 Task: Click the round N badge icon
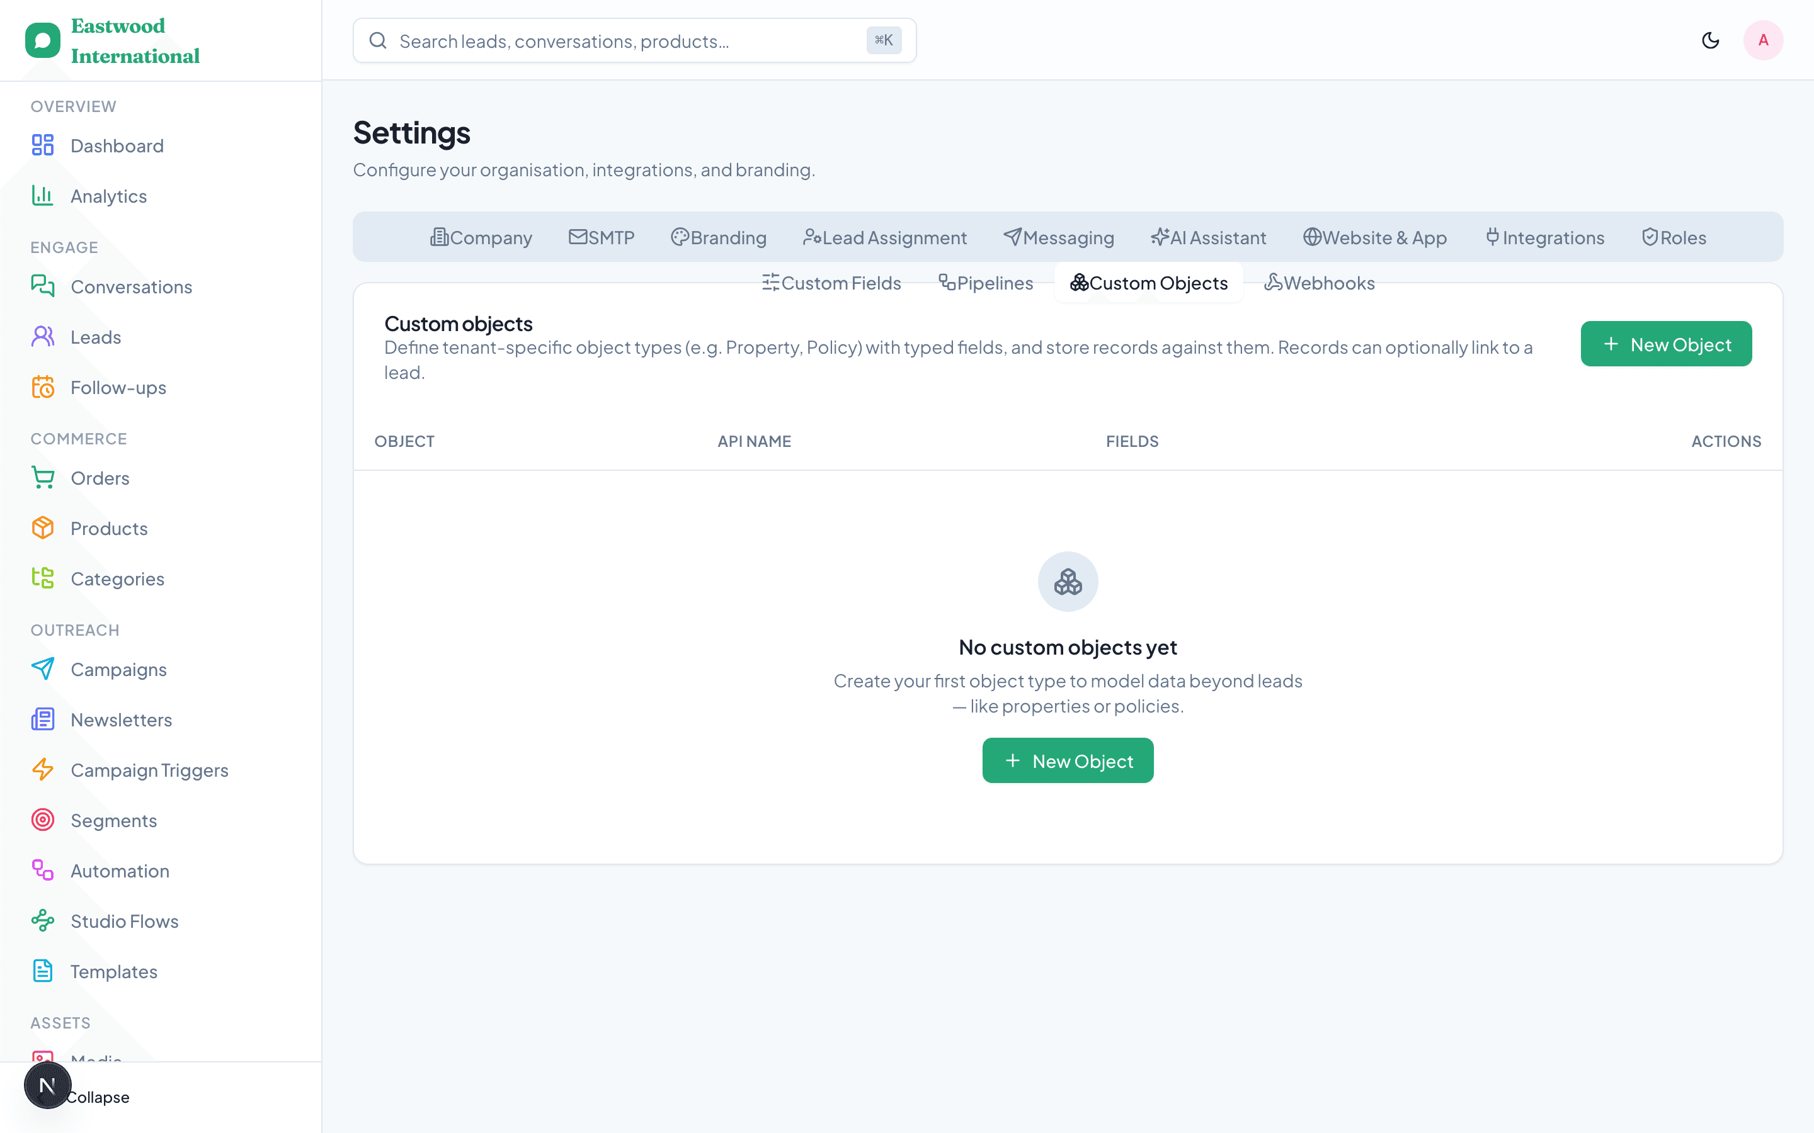point(47,1085)
